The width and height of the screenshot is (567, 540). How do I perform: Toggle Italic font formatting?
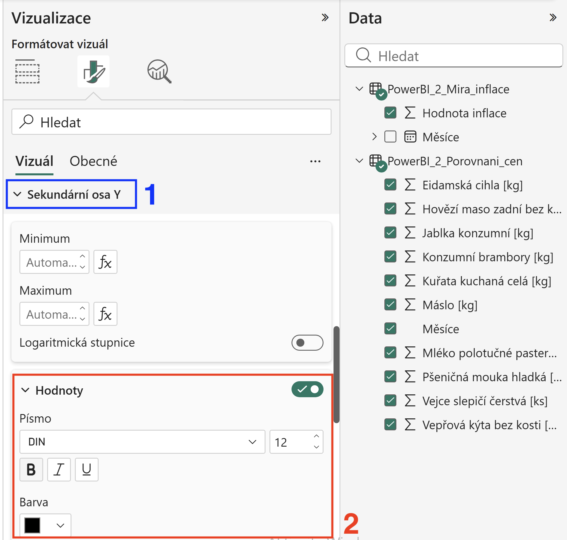pyautogui.click(x=59, y=469)
